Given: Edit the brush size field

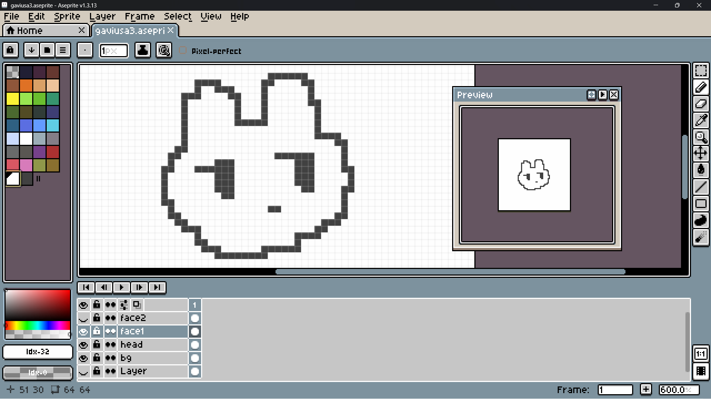Looking at the screenshot, I should pos(114,51).
